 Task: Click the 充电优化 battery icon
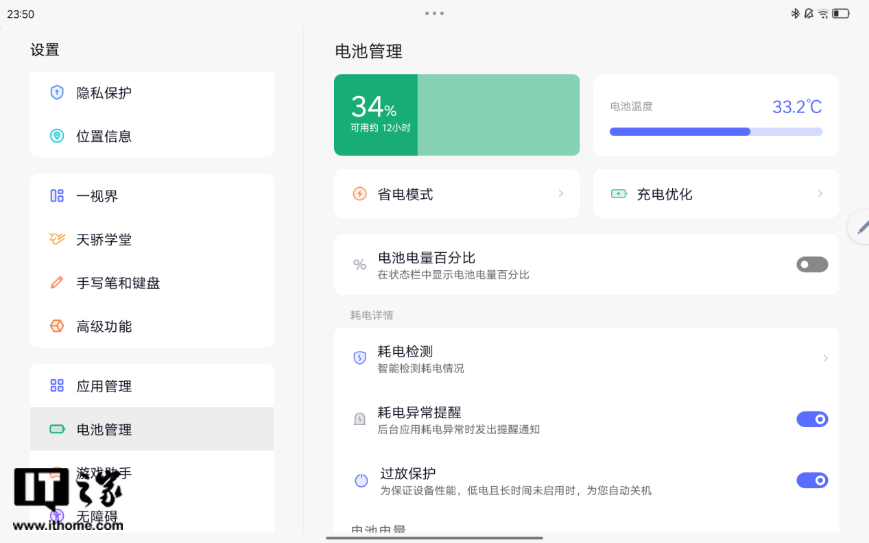pos(619,194)
